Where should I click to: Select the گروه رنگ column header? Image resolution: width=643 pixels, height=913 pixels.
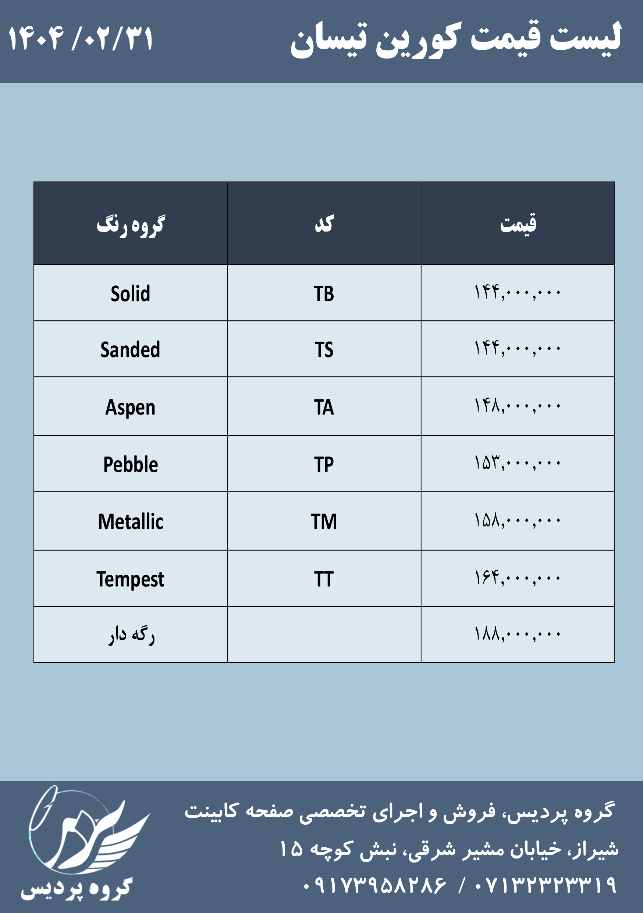click(130, 223)
